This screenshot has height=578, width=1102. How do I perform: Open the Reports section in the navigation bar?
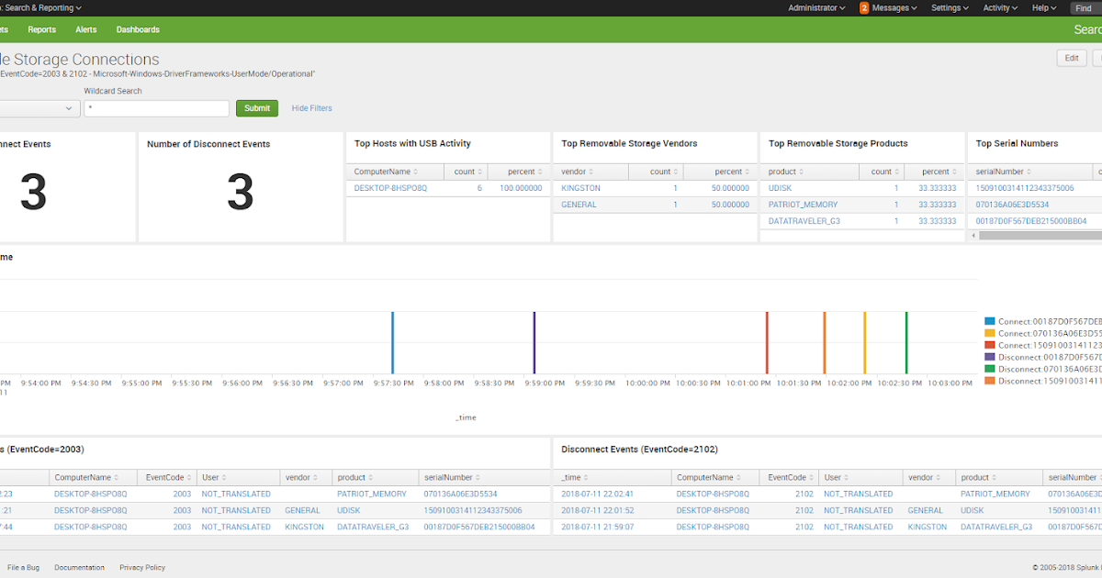[41, 28]
